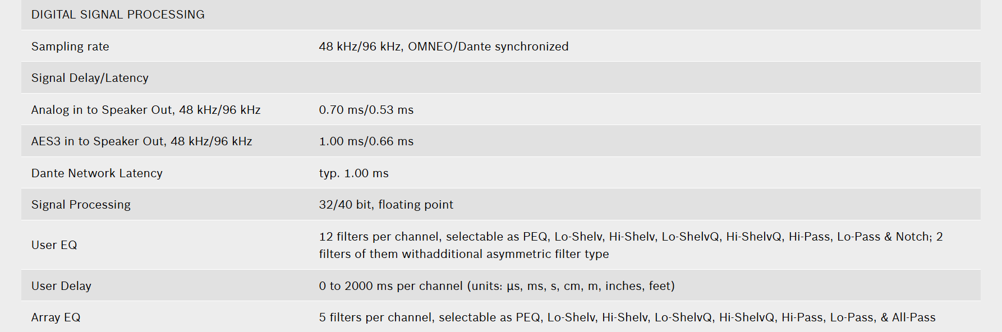Select the Array EQ row label
1002x332 pixels.
click(x=56, y=317)
